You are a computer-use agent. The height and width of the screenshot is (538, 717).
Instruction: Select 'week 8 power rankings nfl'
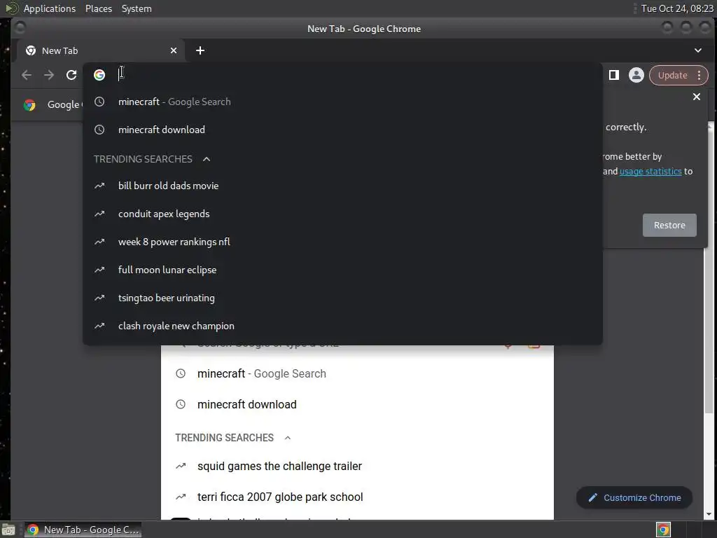(x=342, y=242)
